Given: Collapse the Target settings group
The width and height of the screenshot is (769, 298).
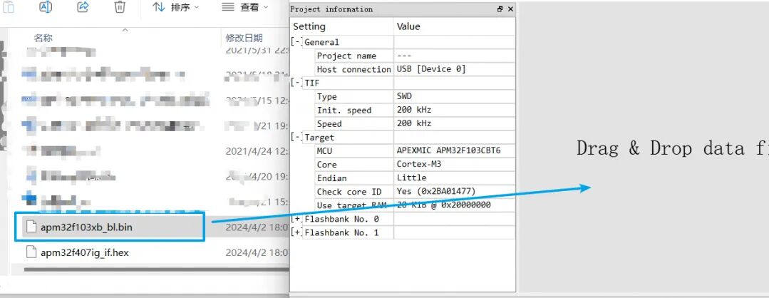Looking at the screenshot, I should 296,138.
